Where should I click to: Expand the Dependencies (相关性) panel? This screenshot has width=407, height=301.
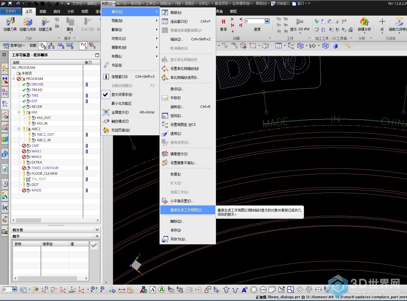click(97, 230)
